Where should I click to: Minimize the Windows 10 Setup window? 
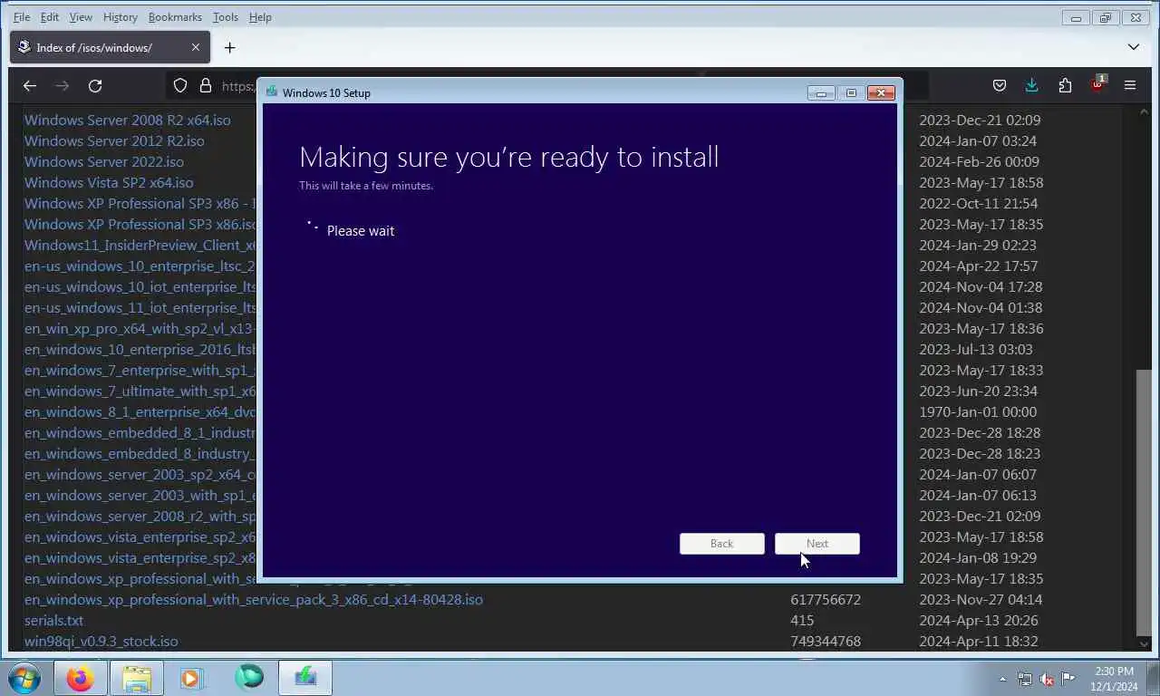tap(821, 92)
